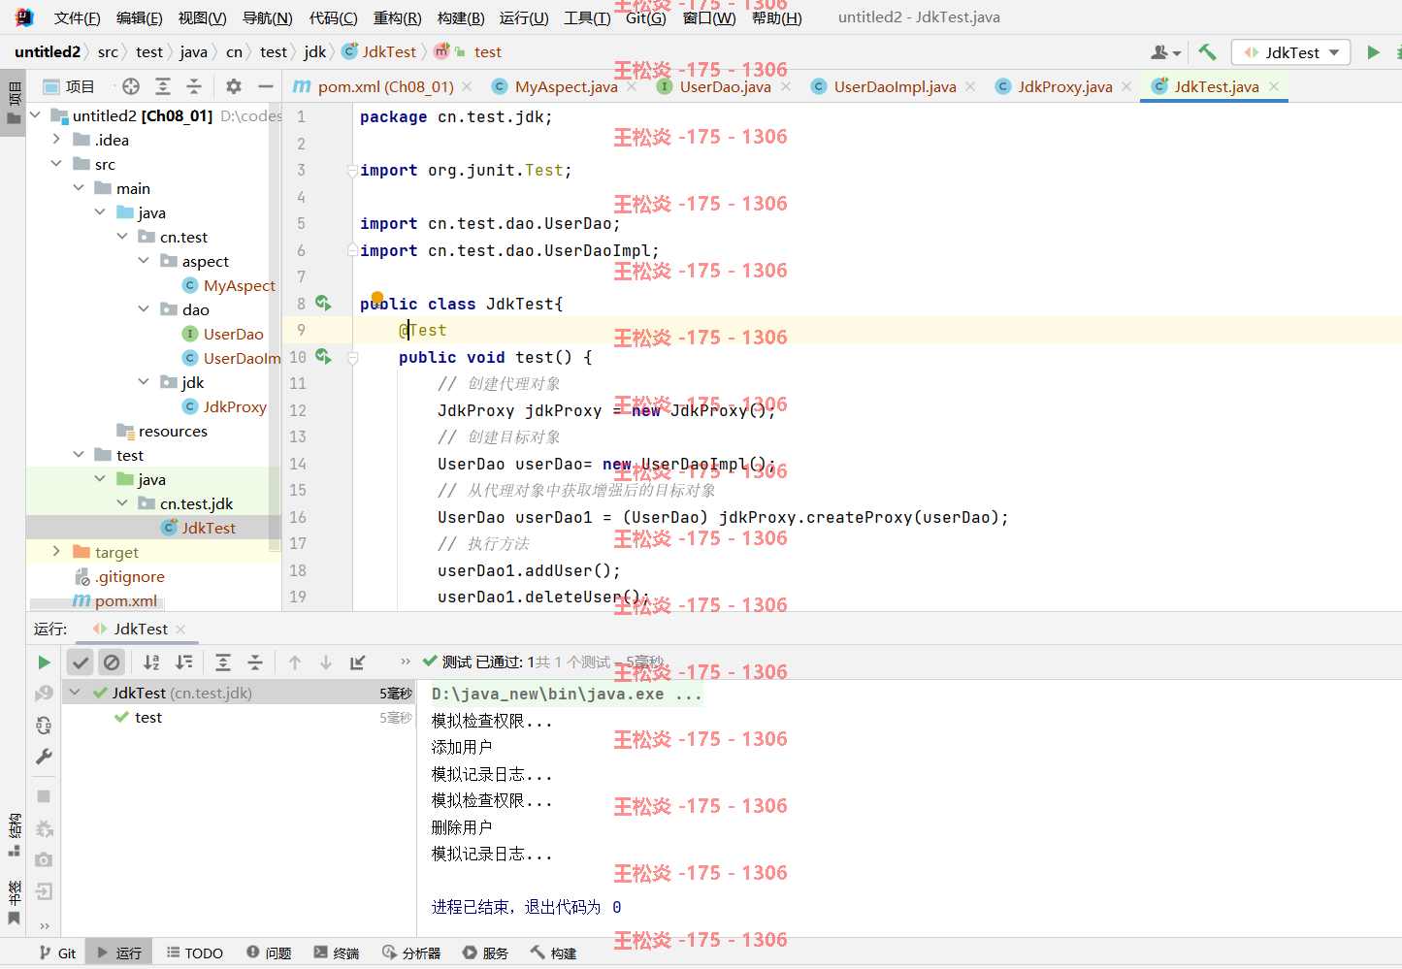Open wrench settings in run sidebar
Image resolution: width=1402 pixels, height=969 pixels.
click(x=44, y=757)
